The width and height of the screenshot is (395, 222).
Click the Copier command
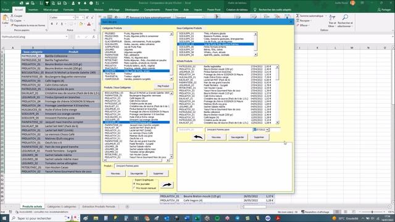(x=17, y=20)
